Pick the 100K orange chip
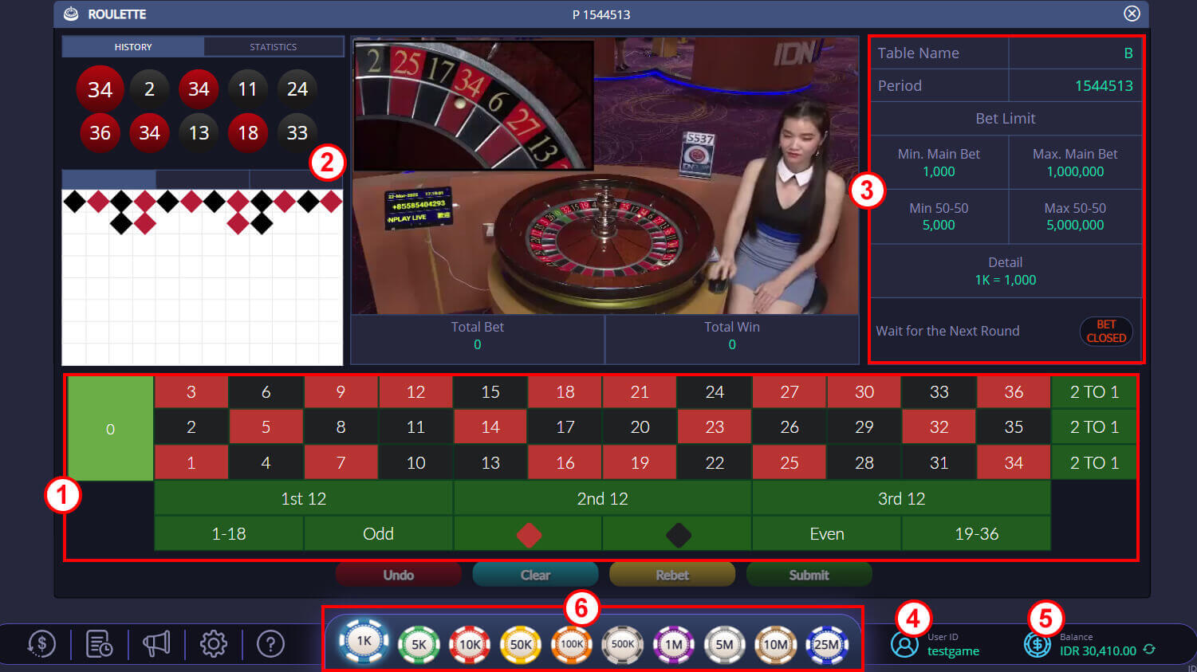 tap(572, 644)
